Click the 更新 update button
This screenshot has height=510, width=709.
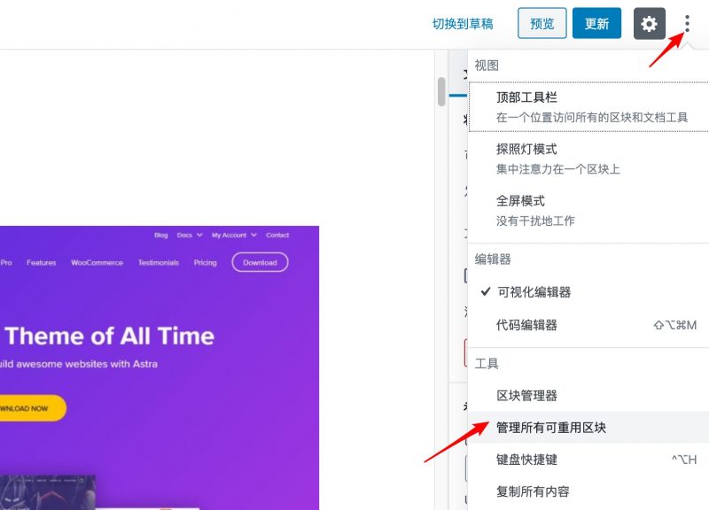pyautogui.click(x=596, y=23)
